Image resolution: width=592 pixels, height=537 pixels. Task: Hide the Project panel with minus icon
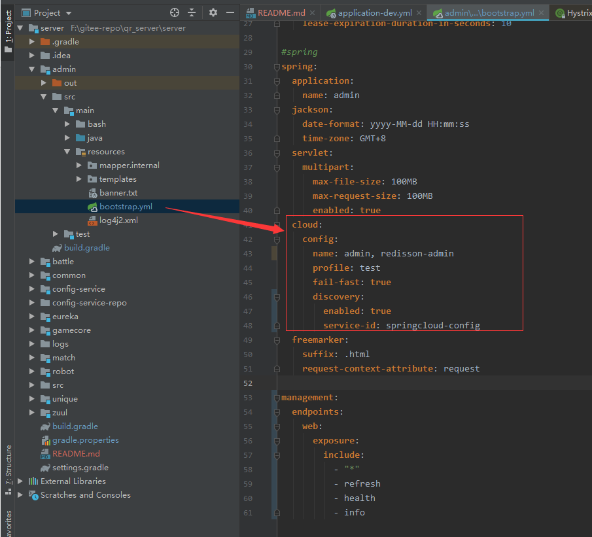[230, 13]
